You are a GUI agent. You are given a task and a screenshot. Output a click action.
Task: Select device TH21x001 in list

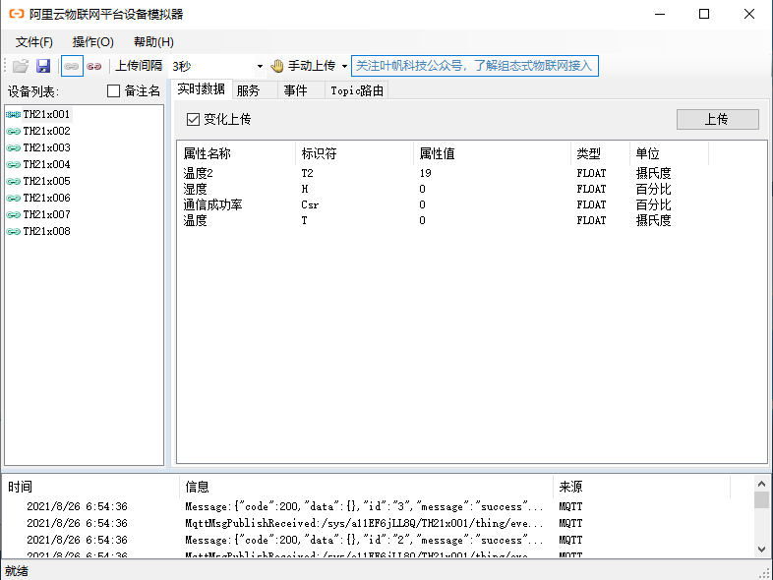coord(46,114)
